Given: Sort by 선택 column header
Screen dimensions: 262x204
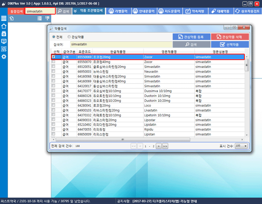Looking at the screenshot, I should 56,51.
